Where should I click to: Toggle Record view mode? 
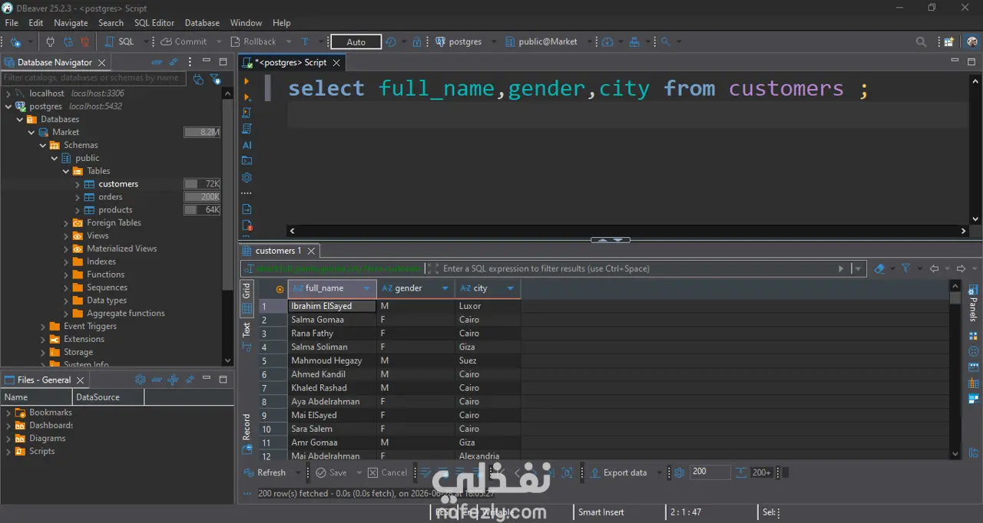247,434
